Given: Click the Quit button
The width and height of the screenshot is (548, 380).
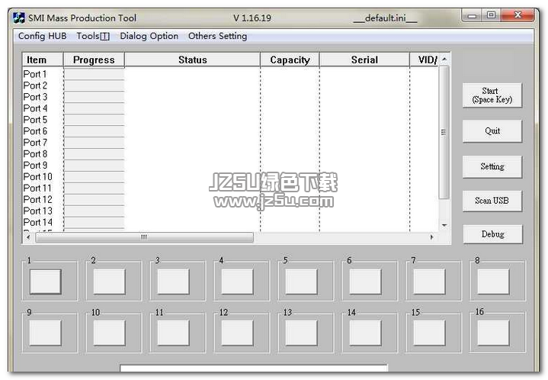Looking at the screenshot, I should point(492,131).
